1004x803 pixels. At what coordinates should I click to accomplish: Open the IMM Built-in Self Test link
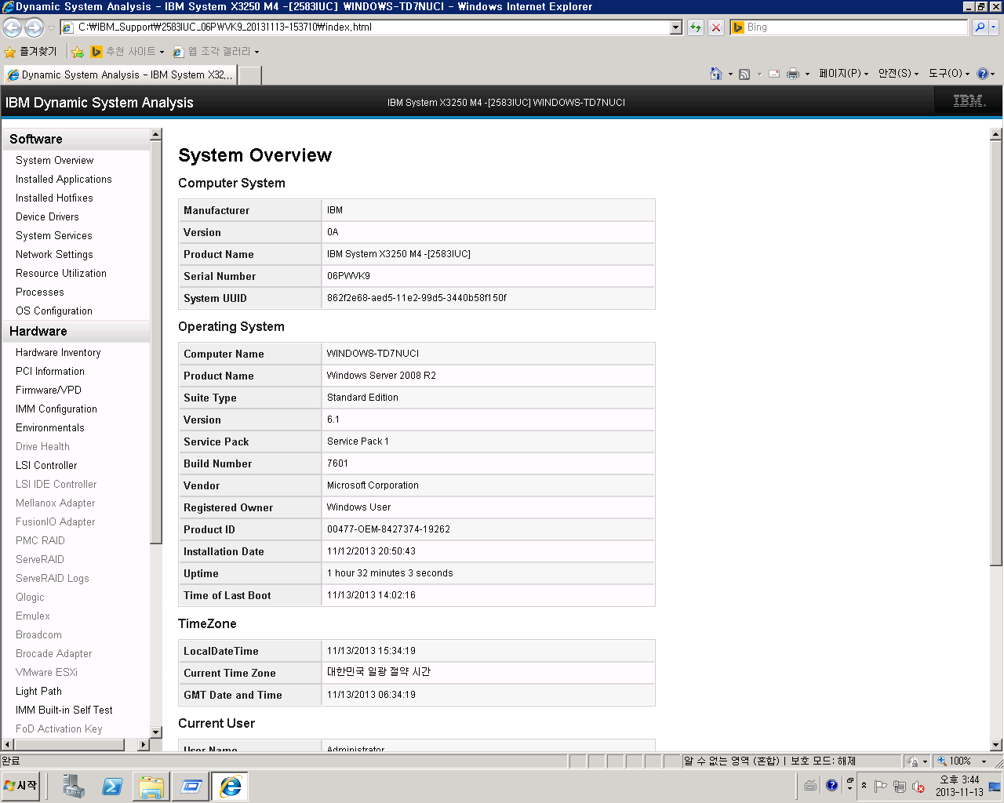[64, 710]
